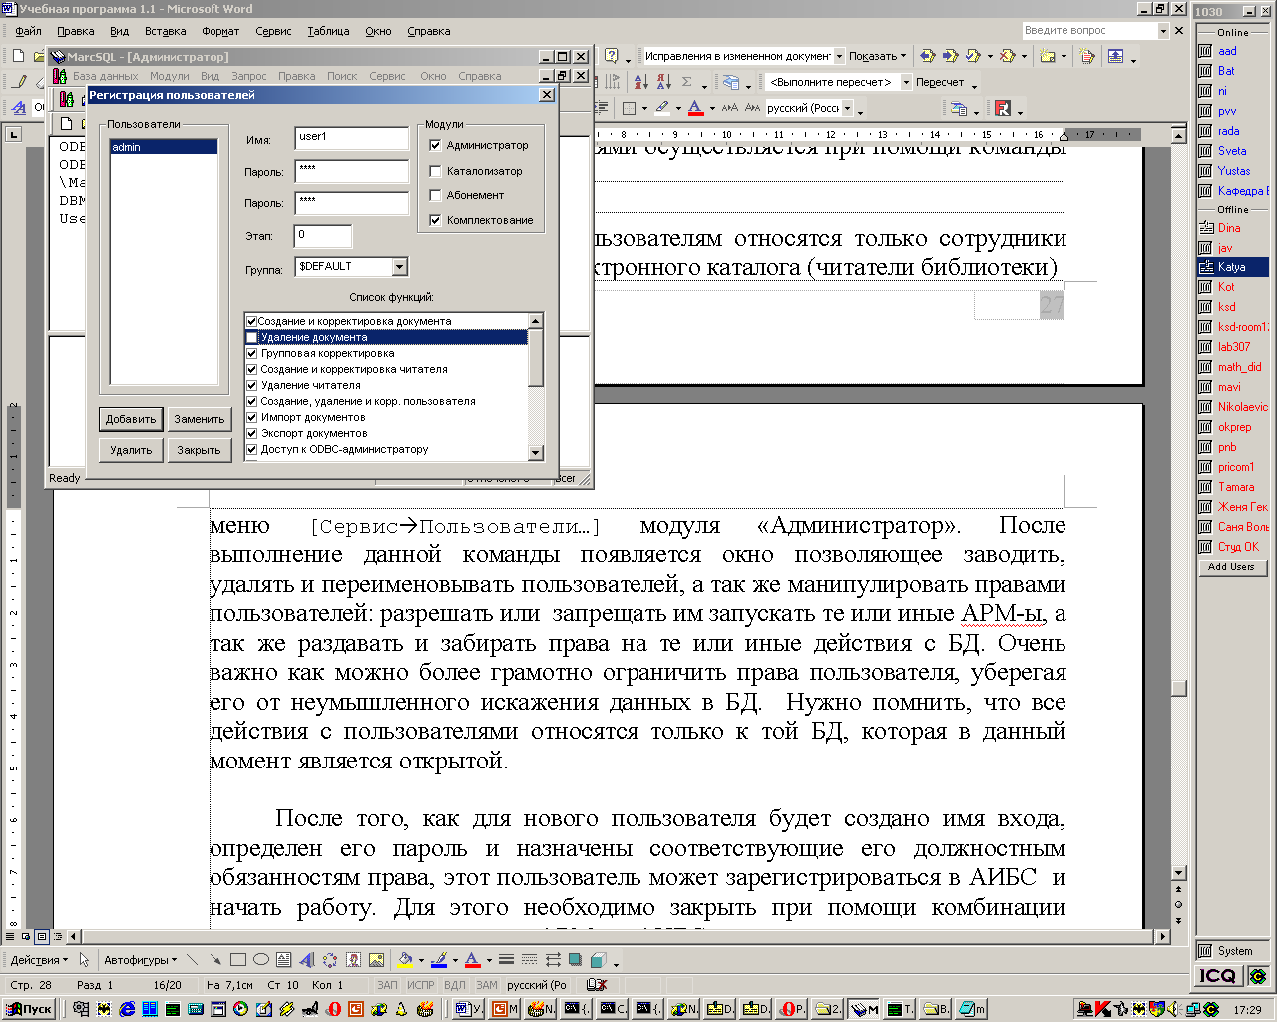
Task: Click the FineReader toolbar icon
Action: tap(1003, 108)
